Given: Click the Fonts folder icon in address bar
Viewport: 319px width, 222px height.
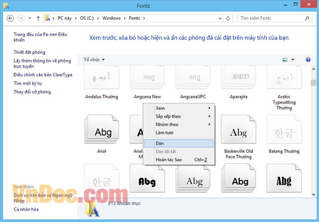Looking at the screenshot, I should [47, 18].
